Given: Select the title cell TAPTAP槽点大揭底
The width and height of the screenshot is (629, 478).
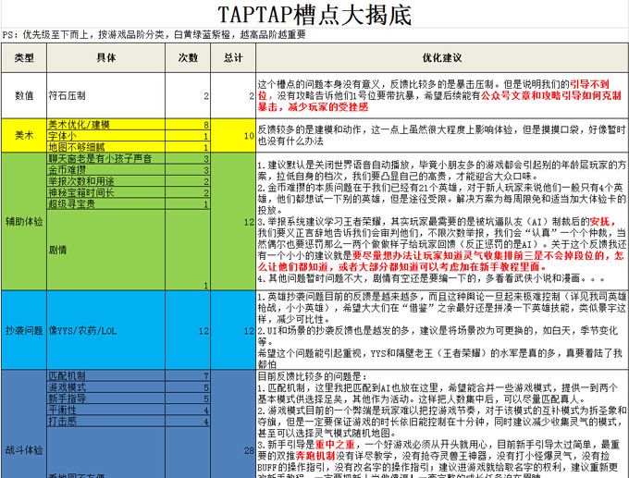Looking at the screenshot, I should [314, 15].
